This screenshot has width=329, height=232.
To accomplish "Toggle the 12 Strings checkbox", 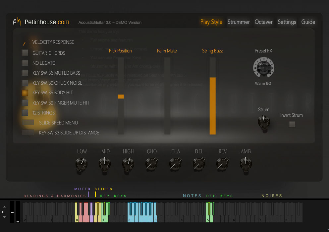I will point(25,113).
